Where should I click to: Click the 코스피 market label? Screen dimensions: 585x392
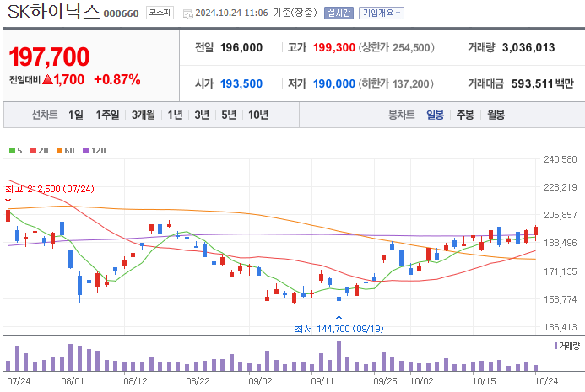(160, 13)
